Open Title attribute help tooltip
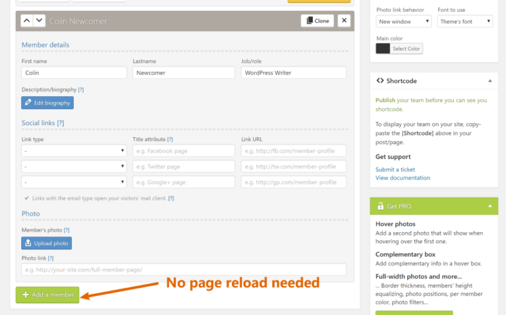Screen dimensions: 506x315 [170, 140]
